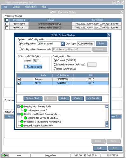The height and width of the screenshot is (158, 126).
Task: Click MEU00:192.168.37.0 in status bar
Action: pyautogui.click(x=85, y=155)
